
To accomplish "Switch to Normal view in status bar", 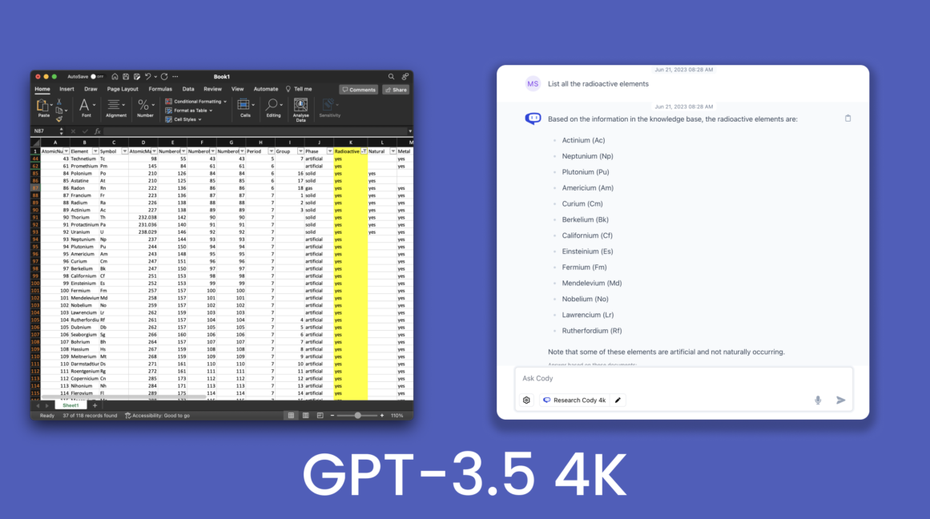I will pyautogui.click(x=290, y=415).
